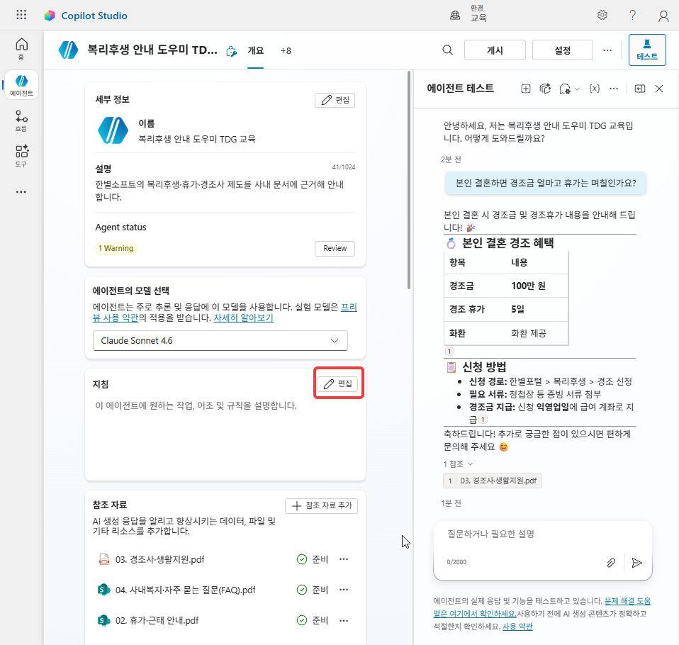Viewport: 679px width, 645px height.
Task: Open more options beside 설정
Action: [x=607, y=50]
